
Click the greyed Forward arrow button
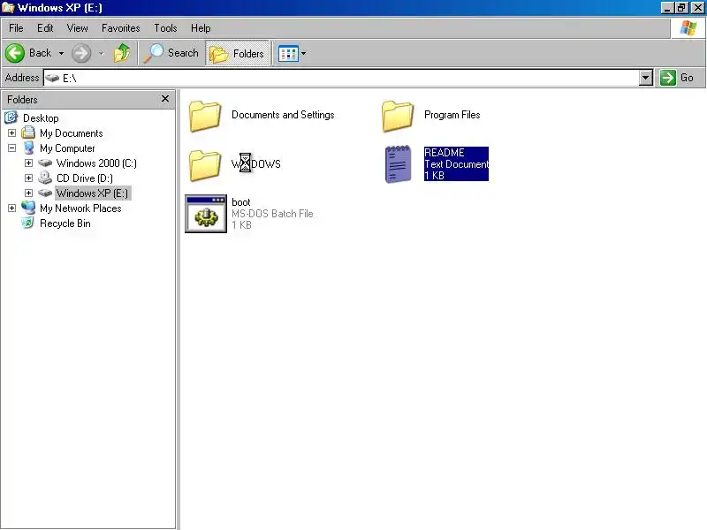click(81, 53)
